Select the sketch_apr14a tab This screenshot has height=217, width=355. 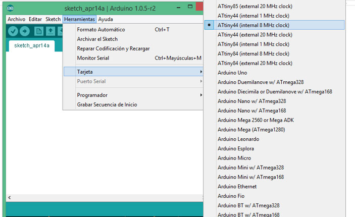click(x=32, y=45)
